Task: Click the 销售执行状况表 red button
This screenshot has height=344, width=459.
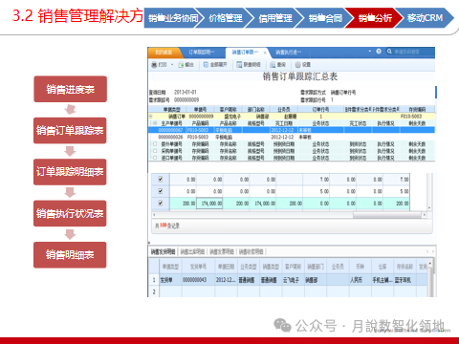Action: pyautogui.click(x=70, y=213)
